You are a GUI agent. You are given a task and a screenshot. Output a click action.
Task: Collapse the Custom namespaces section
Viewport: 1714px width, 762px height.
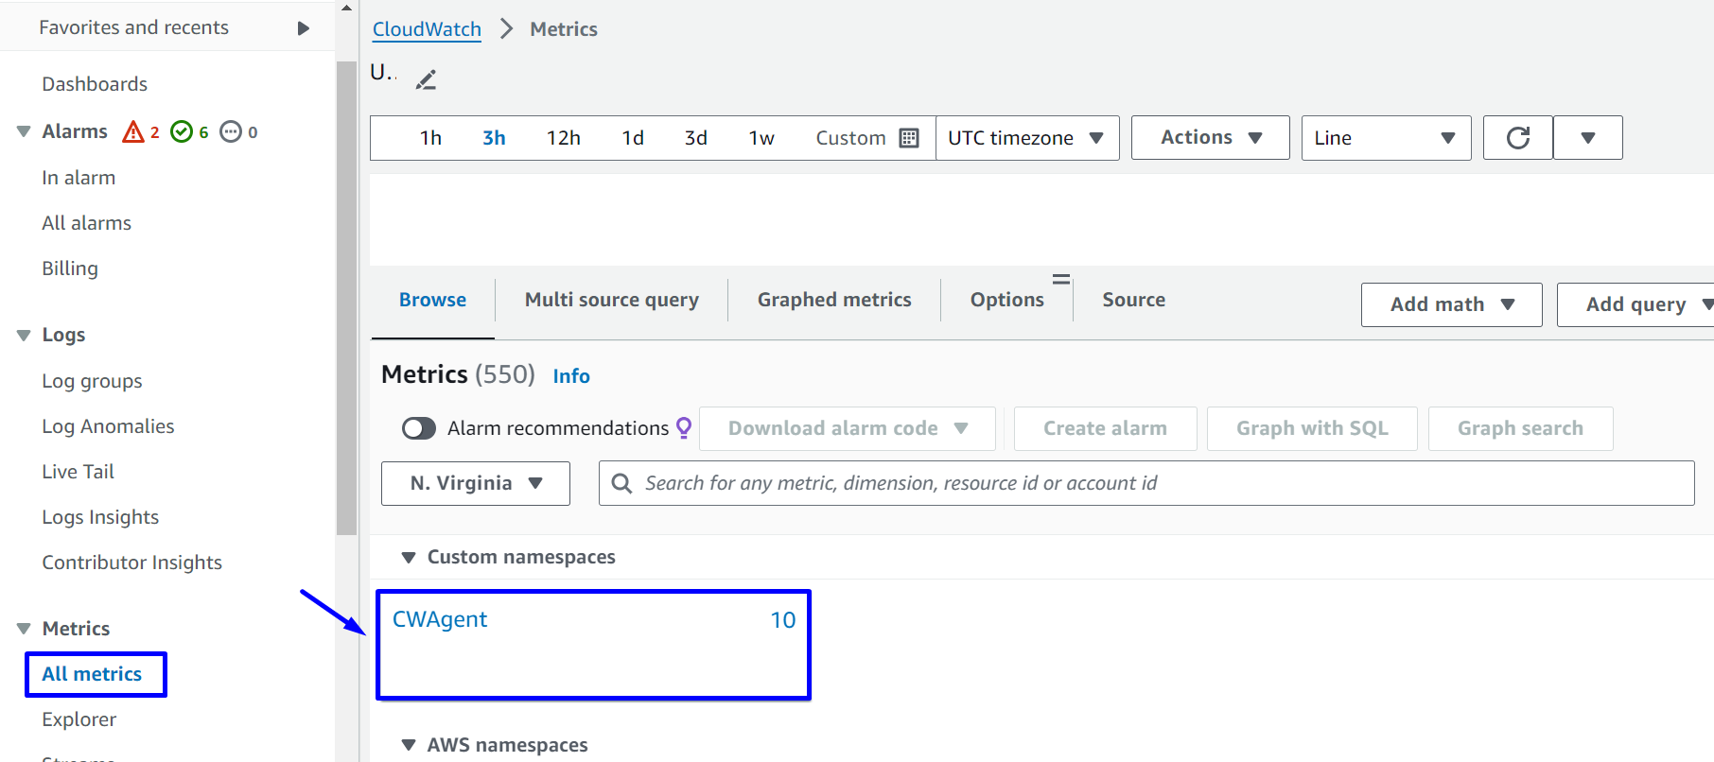(409, 557)
